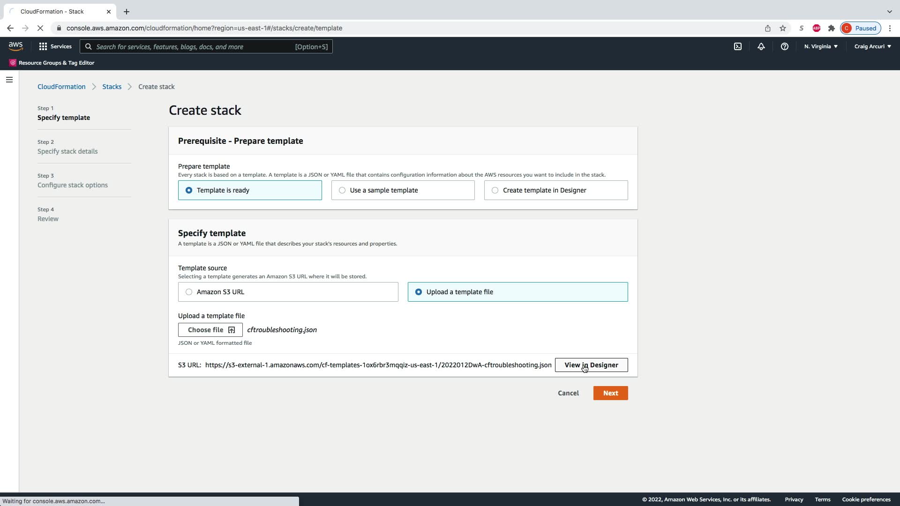Choose the Amazon S3 URL source
900x506 pixels.
click(288, 292)
